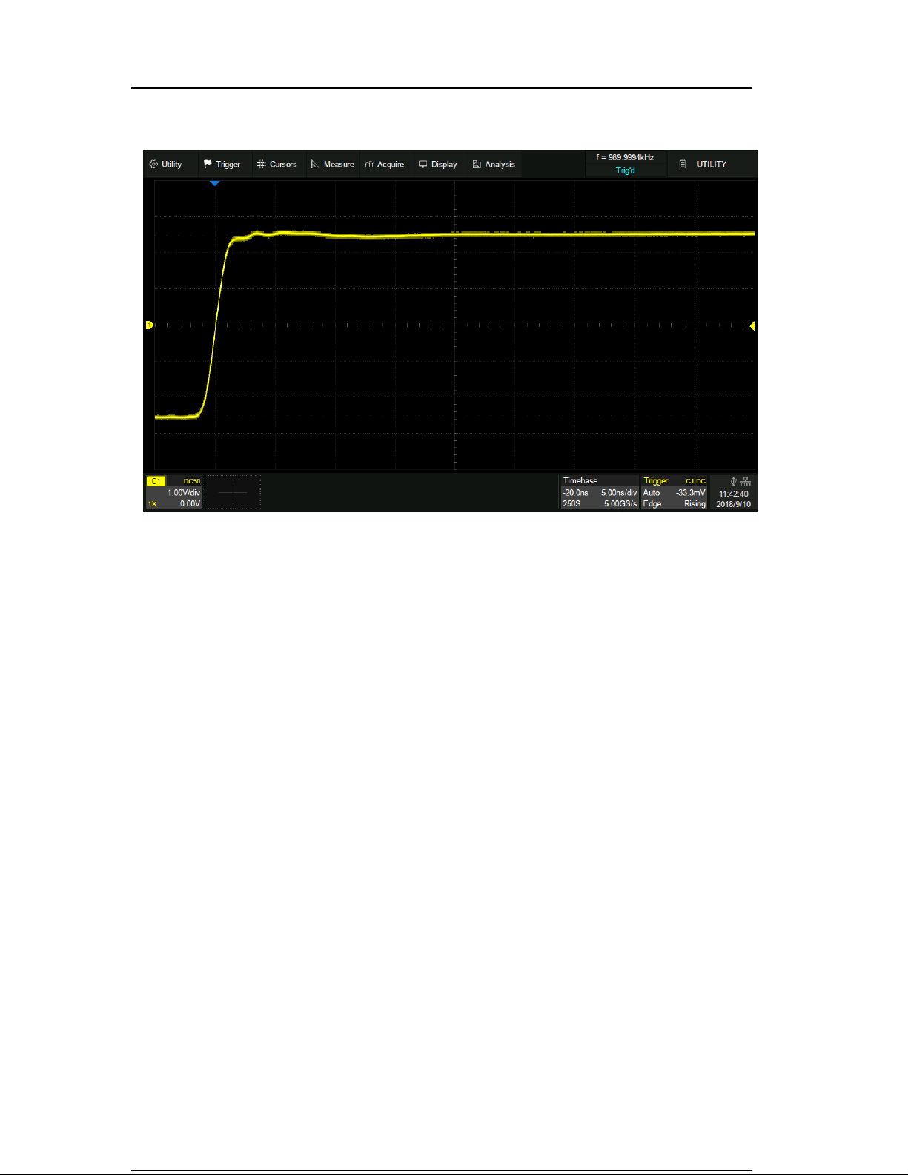908x1175 pixels.
Task: Click the gear icon beside Utility
Action: 153,164
